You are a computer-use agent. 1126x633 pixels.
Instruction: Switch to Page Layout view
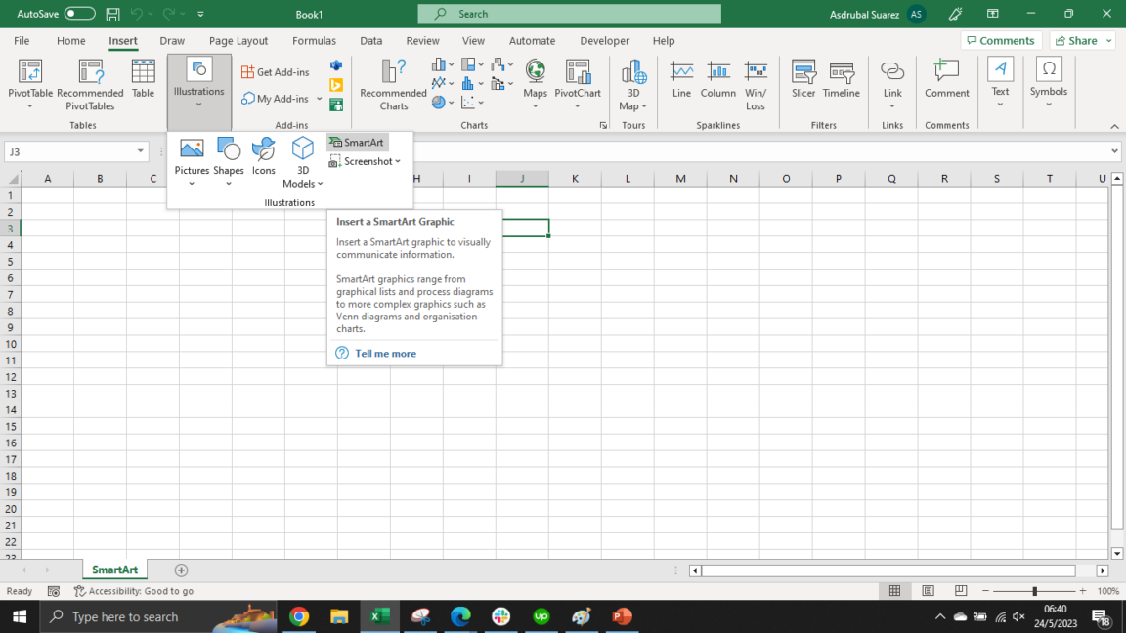928,590
